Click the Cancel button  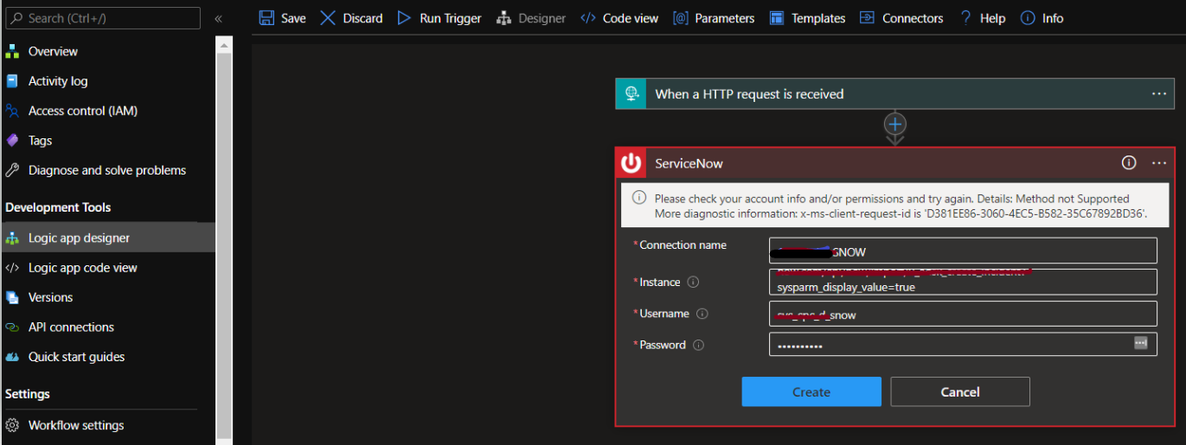[x=960, y=391]
